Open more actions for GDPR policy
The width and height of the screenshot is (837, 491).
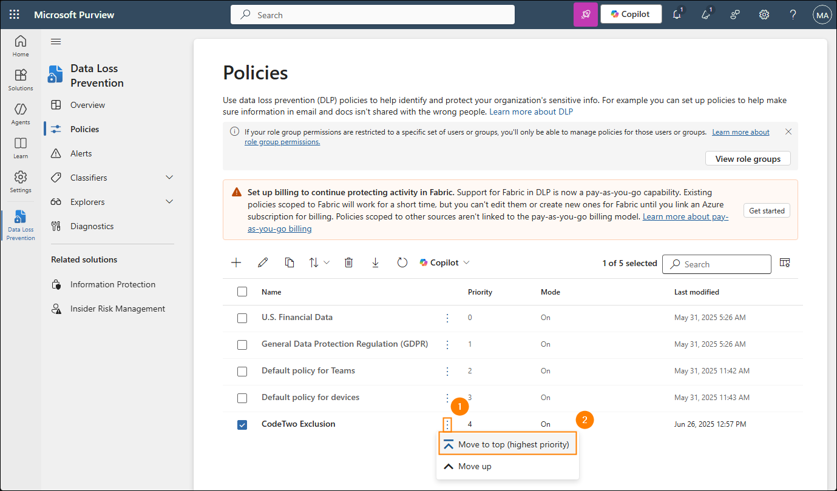[447, 344]
